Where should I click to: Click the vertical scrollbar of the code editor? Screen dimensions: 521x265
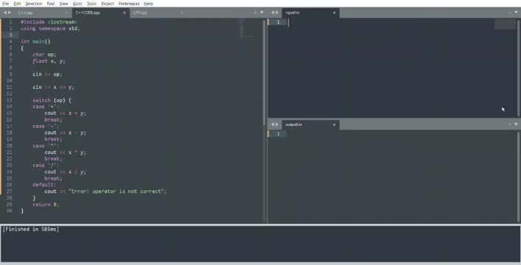pos(264,121)
